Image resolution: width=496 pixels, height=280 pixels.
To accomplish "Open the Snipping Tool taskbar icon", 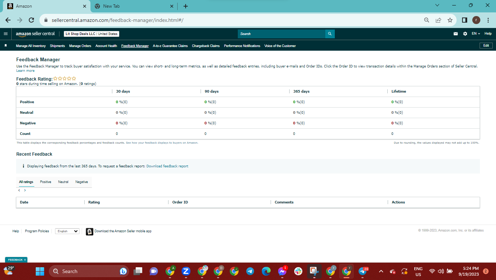I will click(314, 271).
